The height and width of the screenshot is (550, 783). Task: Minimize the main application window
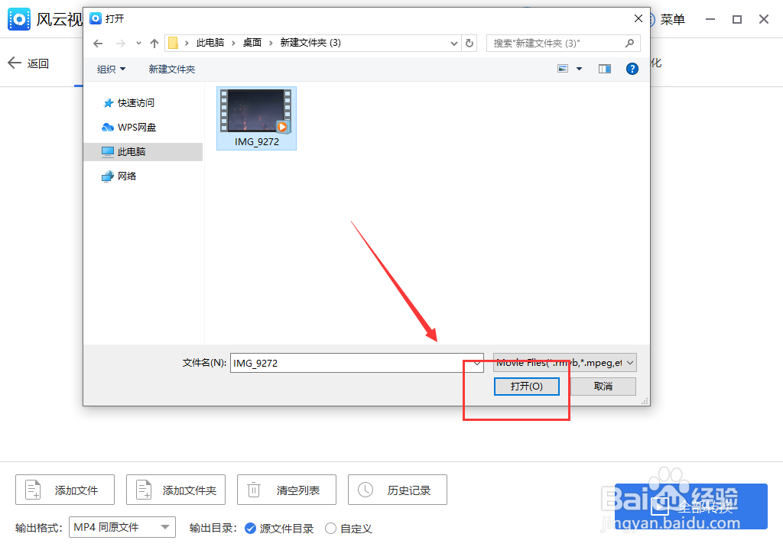(x=710, y=19)
